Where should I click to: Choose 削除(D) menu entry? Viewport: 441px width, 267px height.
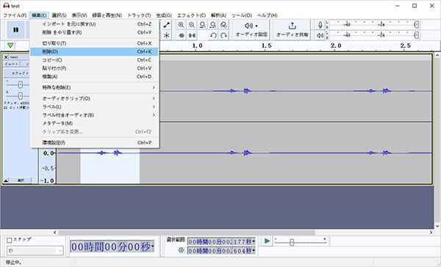tap(95, 51)
